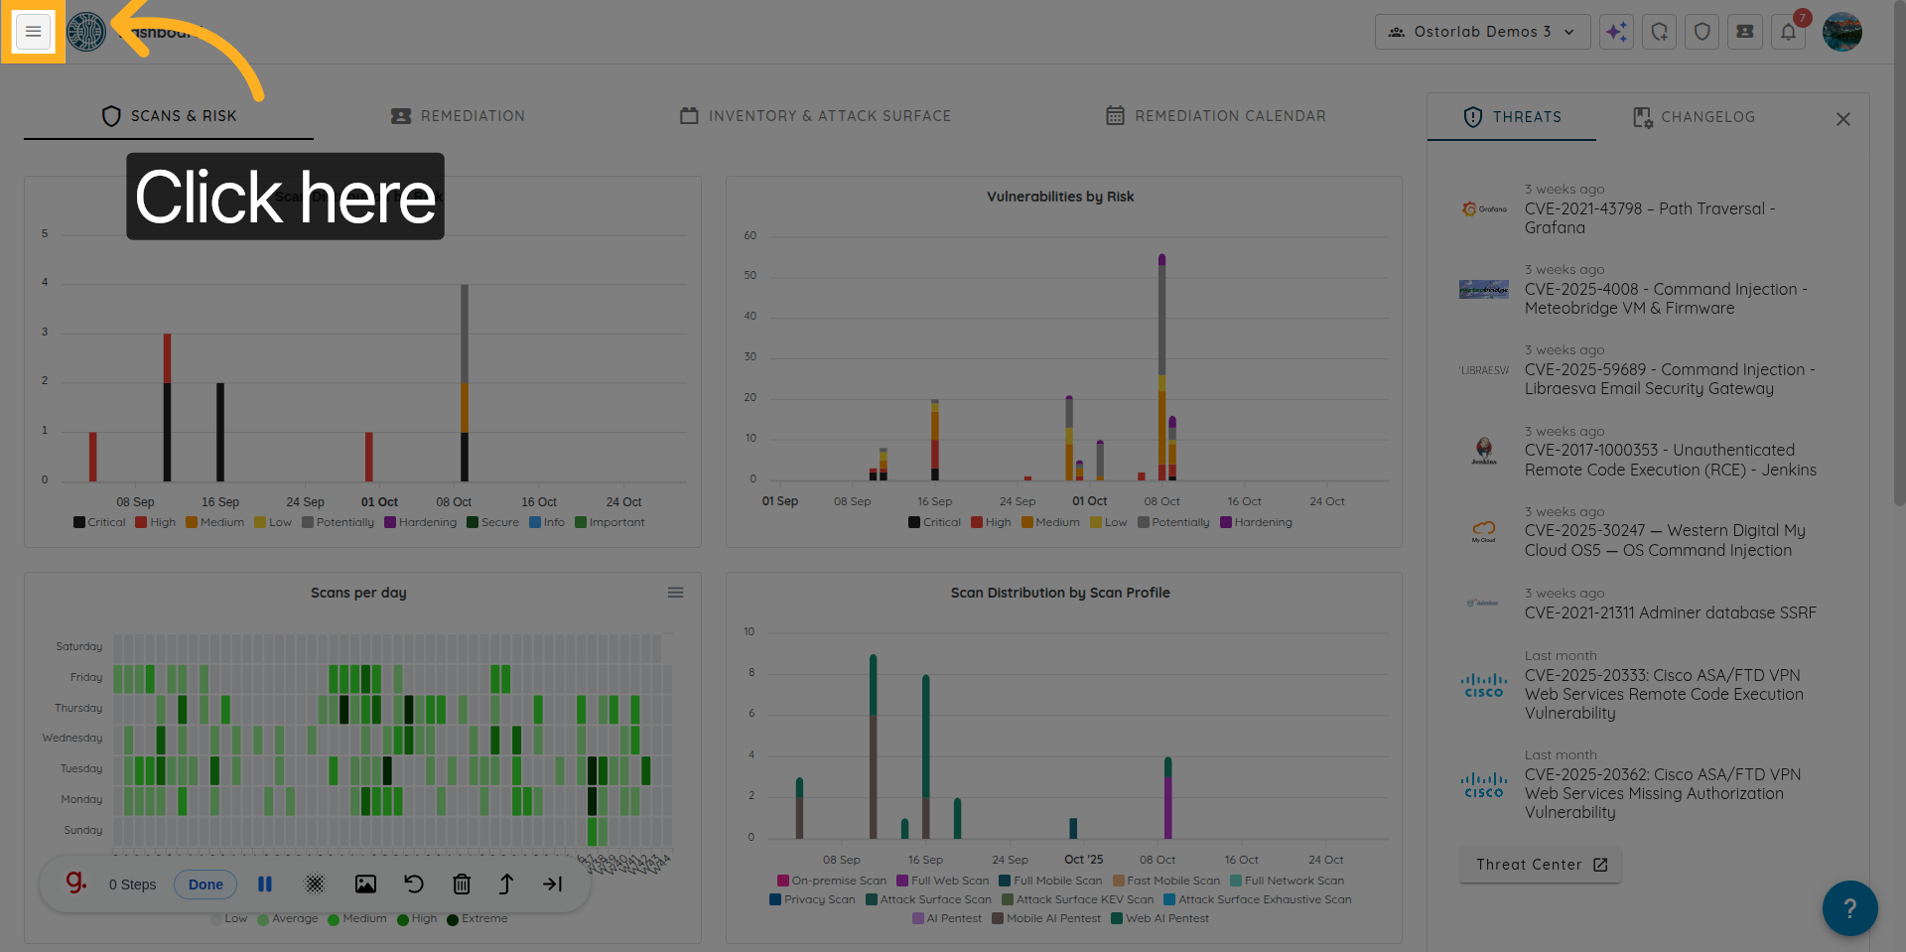
Task: Open the Scans per day chart menu
Action: click(x=675, y=593)
